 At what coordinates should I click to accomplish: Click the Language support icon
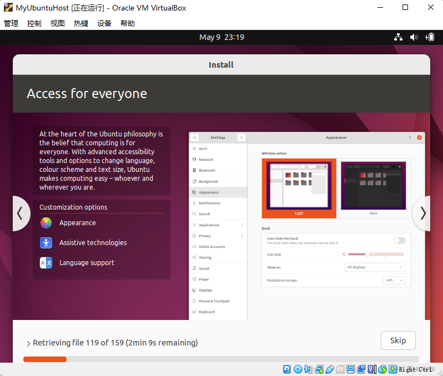tap(46, 263)
